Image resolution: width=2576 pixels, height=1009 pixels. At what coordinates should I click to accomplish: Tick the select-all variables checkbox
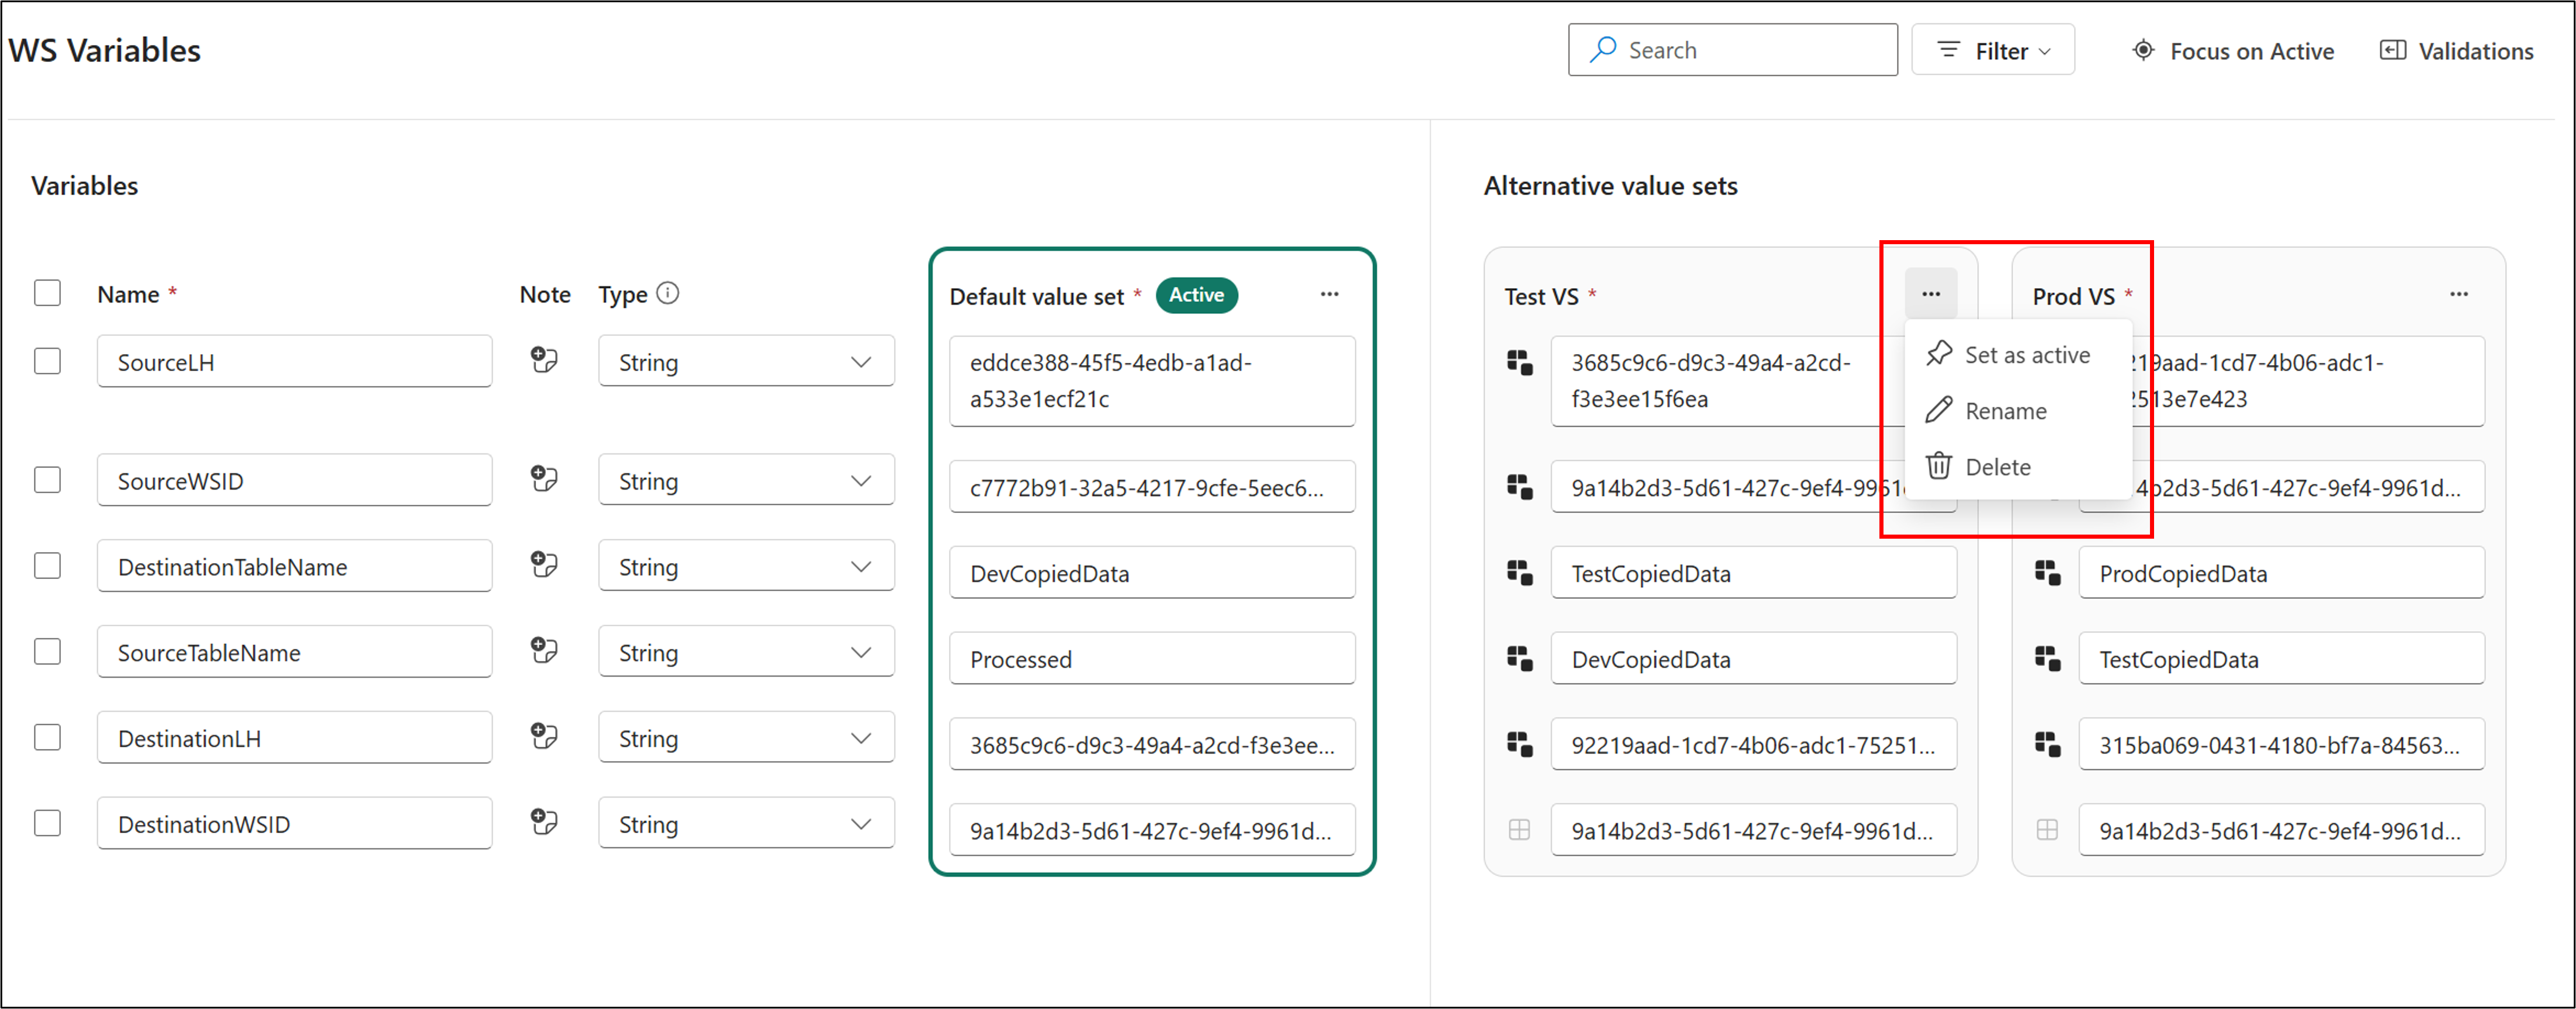47,293
